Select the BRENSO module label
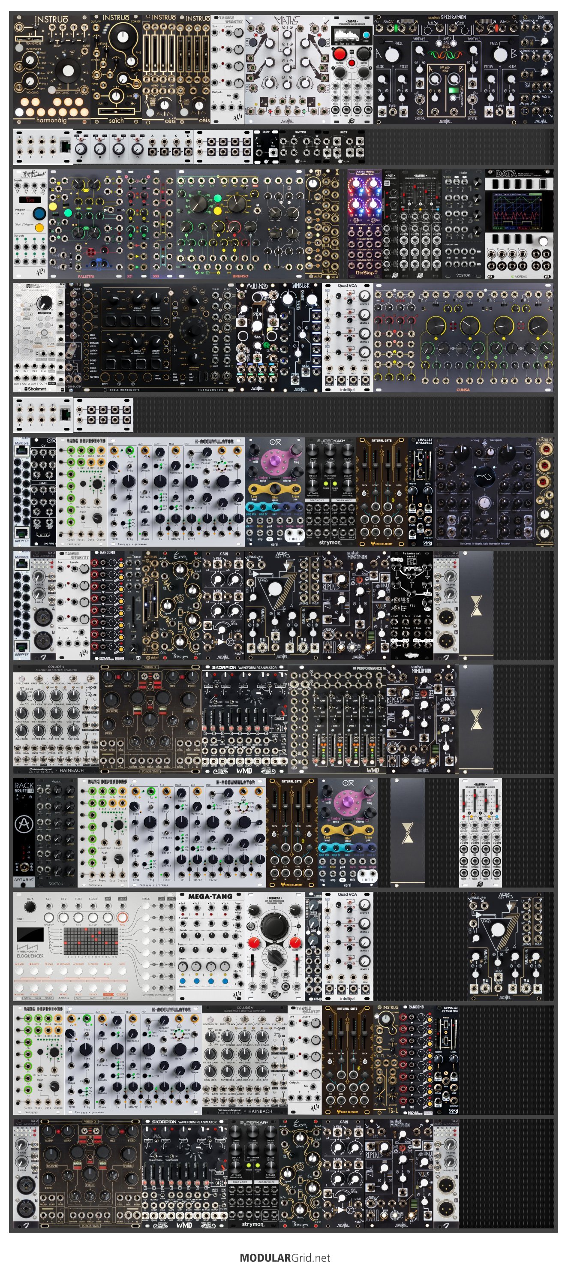 click(x=240, y=277)
